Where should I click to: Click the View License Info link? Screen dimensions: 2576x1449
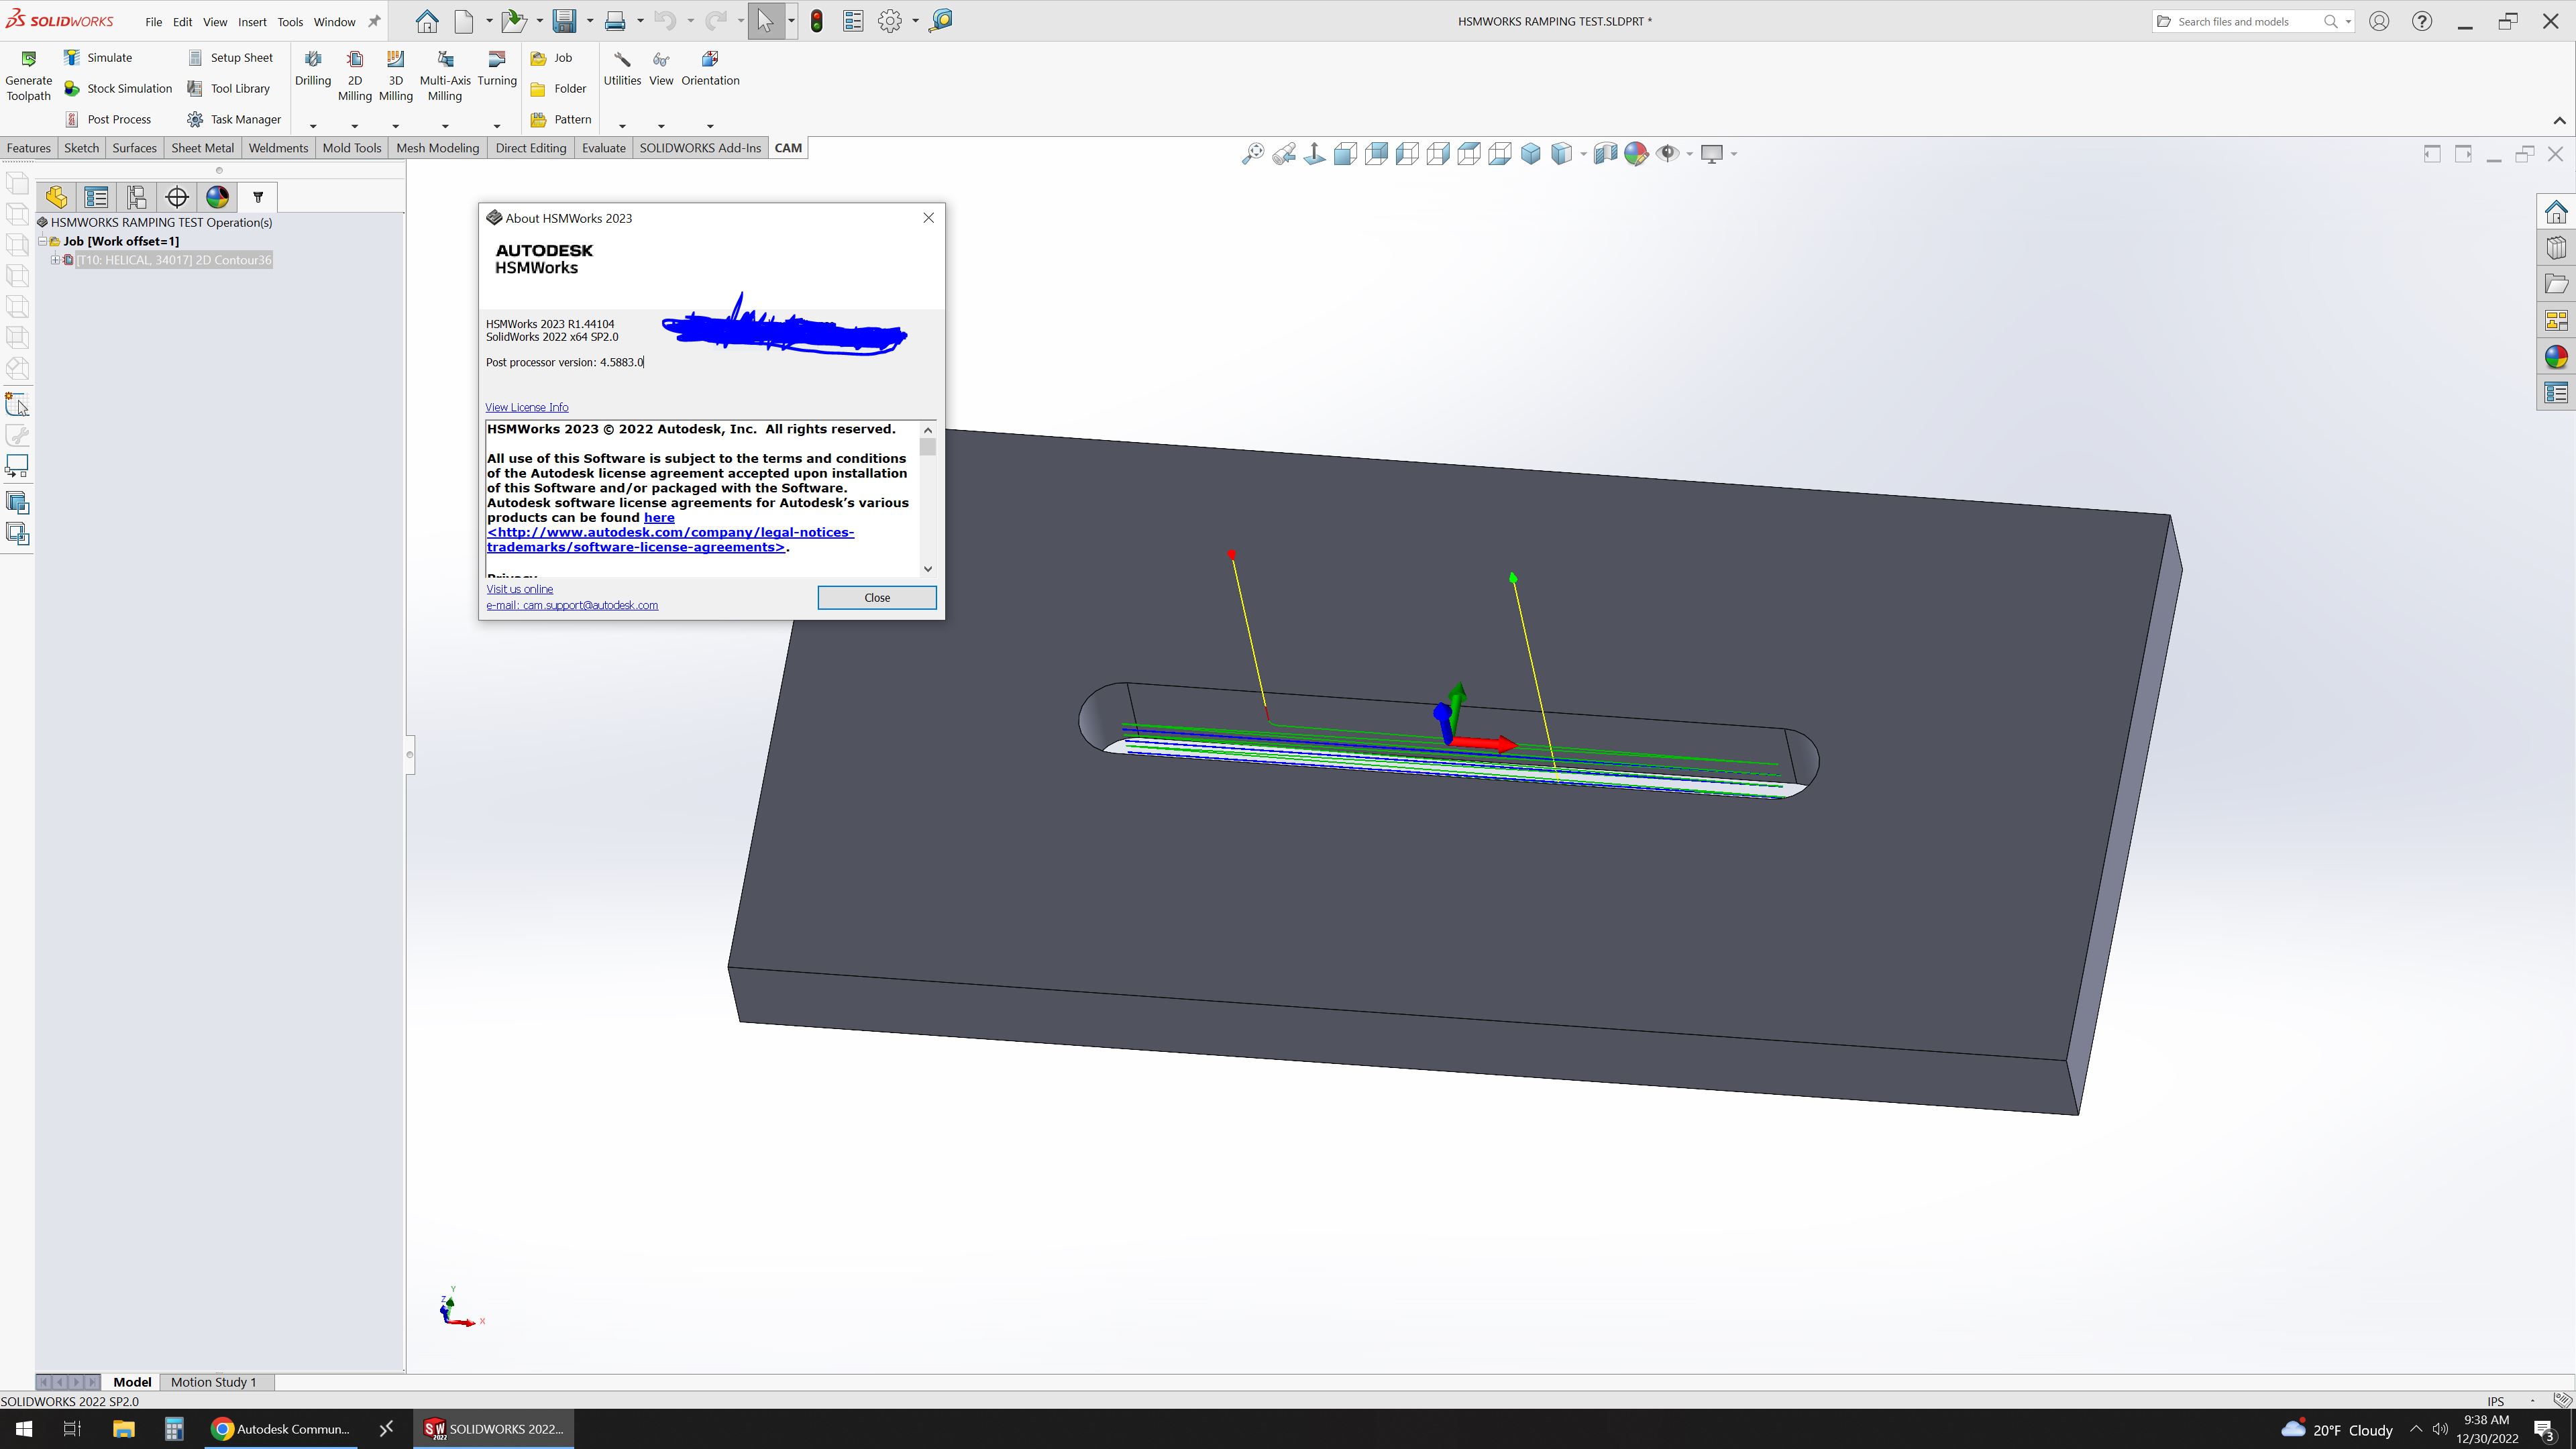(x=526, y=407)
